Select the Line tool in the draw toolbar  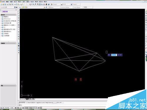tap(19, 11)
